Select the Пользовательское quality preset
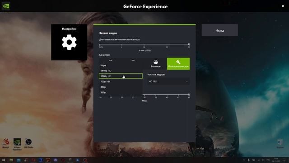The height and width of the screenshot is (163, 289). [x=178, y=64]
